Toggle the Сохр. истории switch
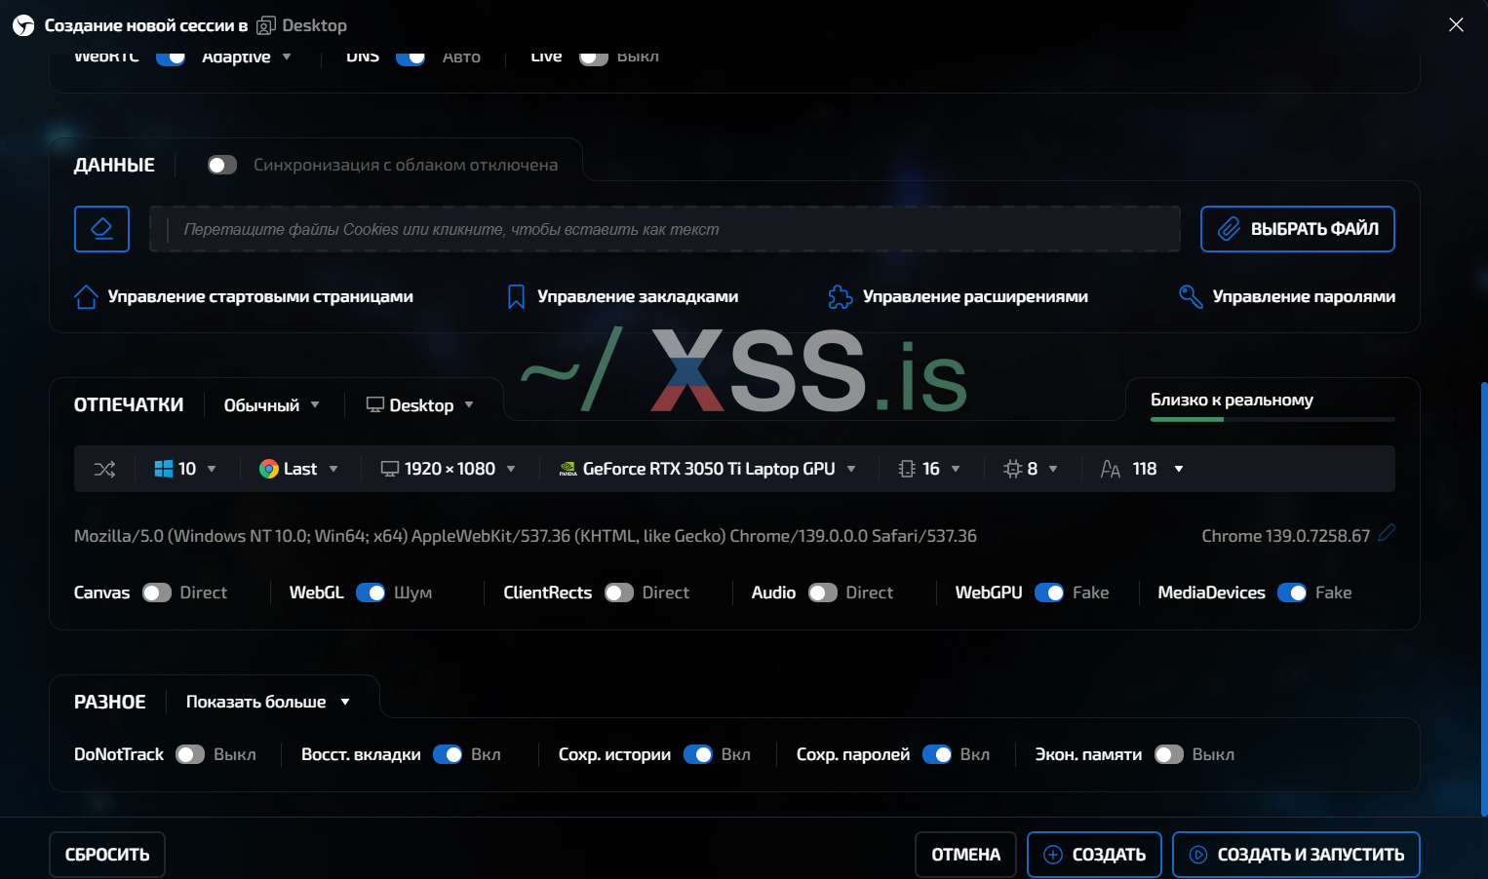 tap(698, 754)
